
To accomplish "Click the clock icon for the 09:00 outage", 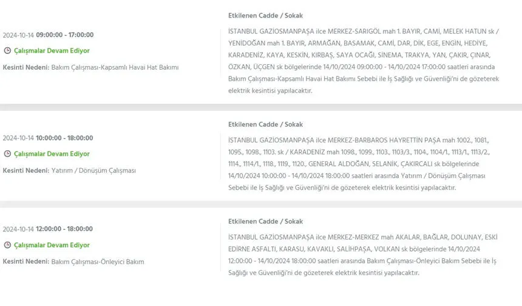I will click(x=7, y=51).
